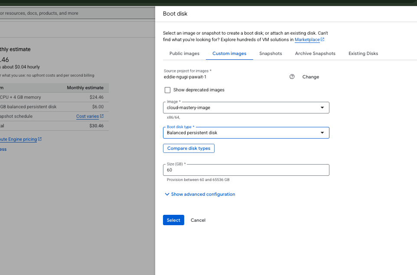
Task: Click the help icon next to Source project
Action: 292,76
